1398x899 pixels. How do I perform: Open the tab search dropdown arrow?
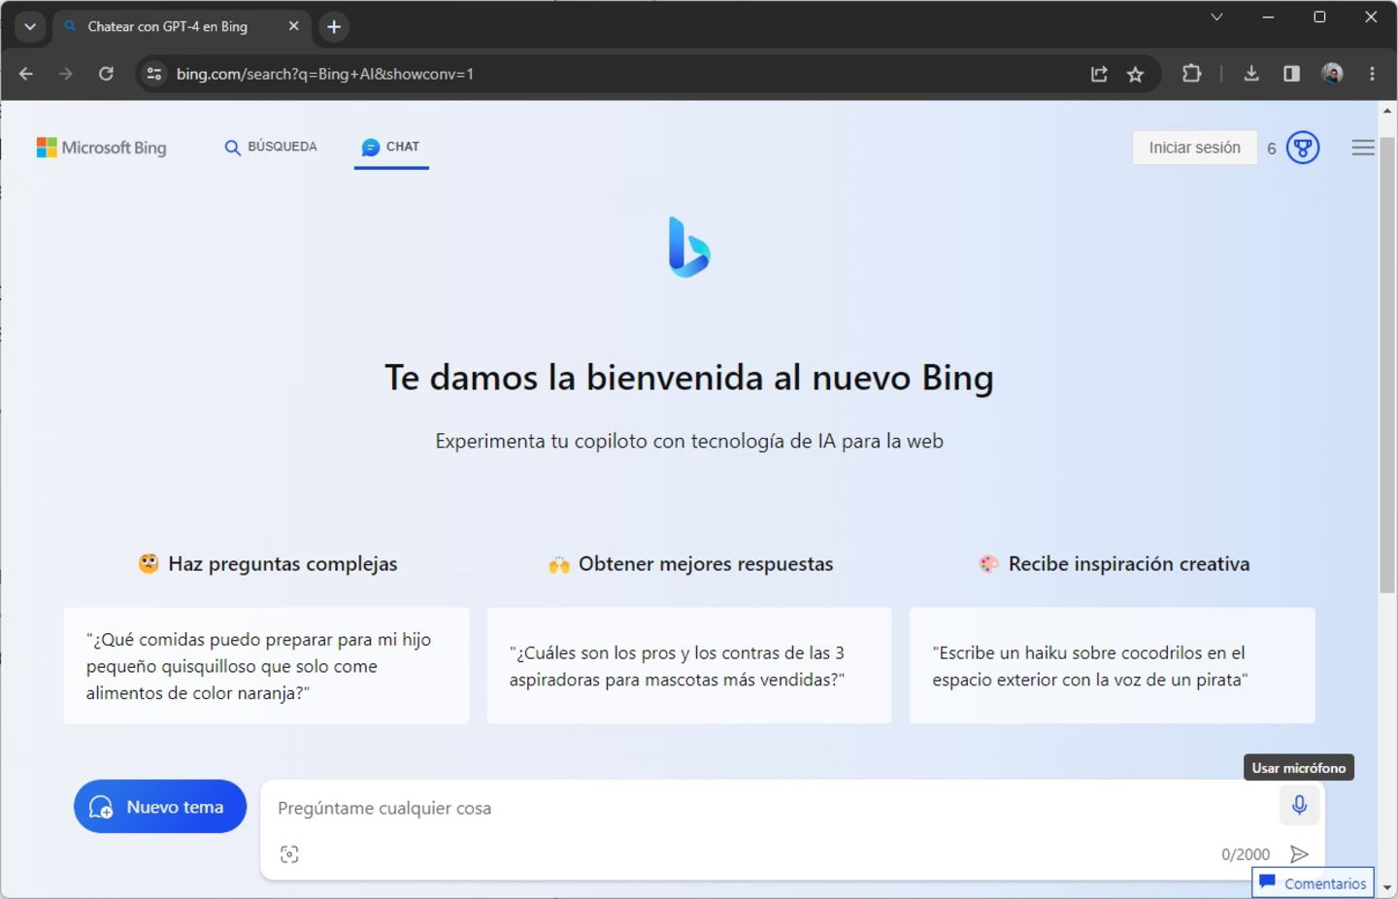point(30,26)
